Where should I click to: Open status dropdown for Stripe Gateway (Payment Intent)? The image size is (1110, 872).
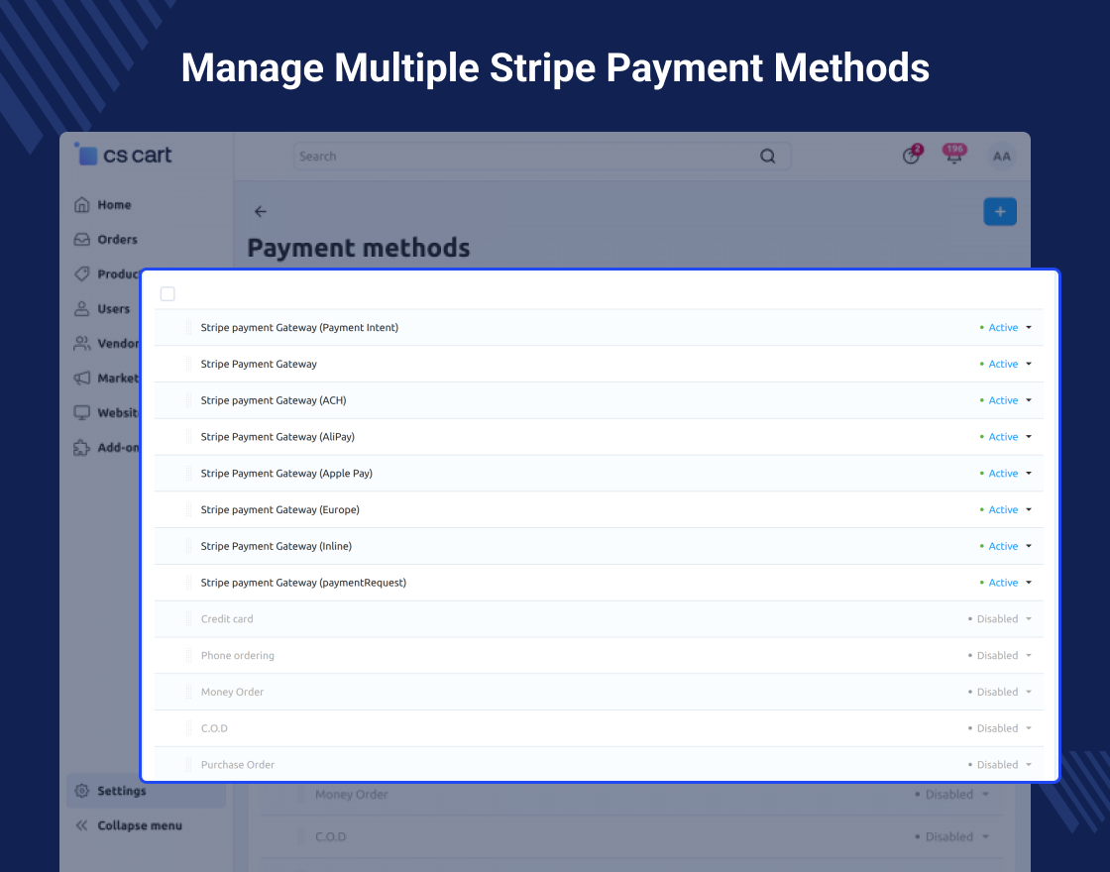coord(1005,327)
